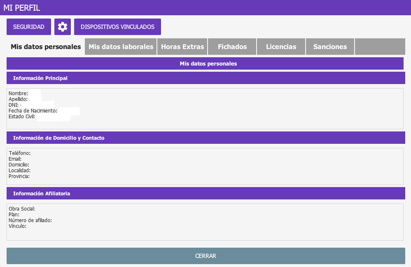Image resolution: width=411 pixels, height=267 pixels.
Task: Click the Obra Social field label
Action: pos(21,208)
